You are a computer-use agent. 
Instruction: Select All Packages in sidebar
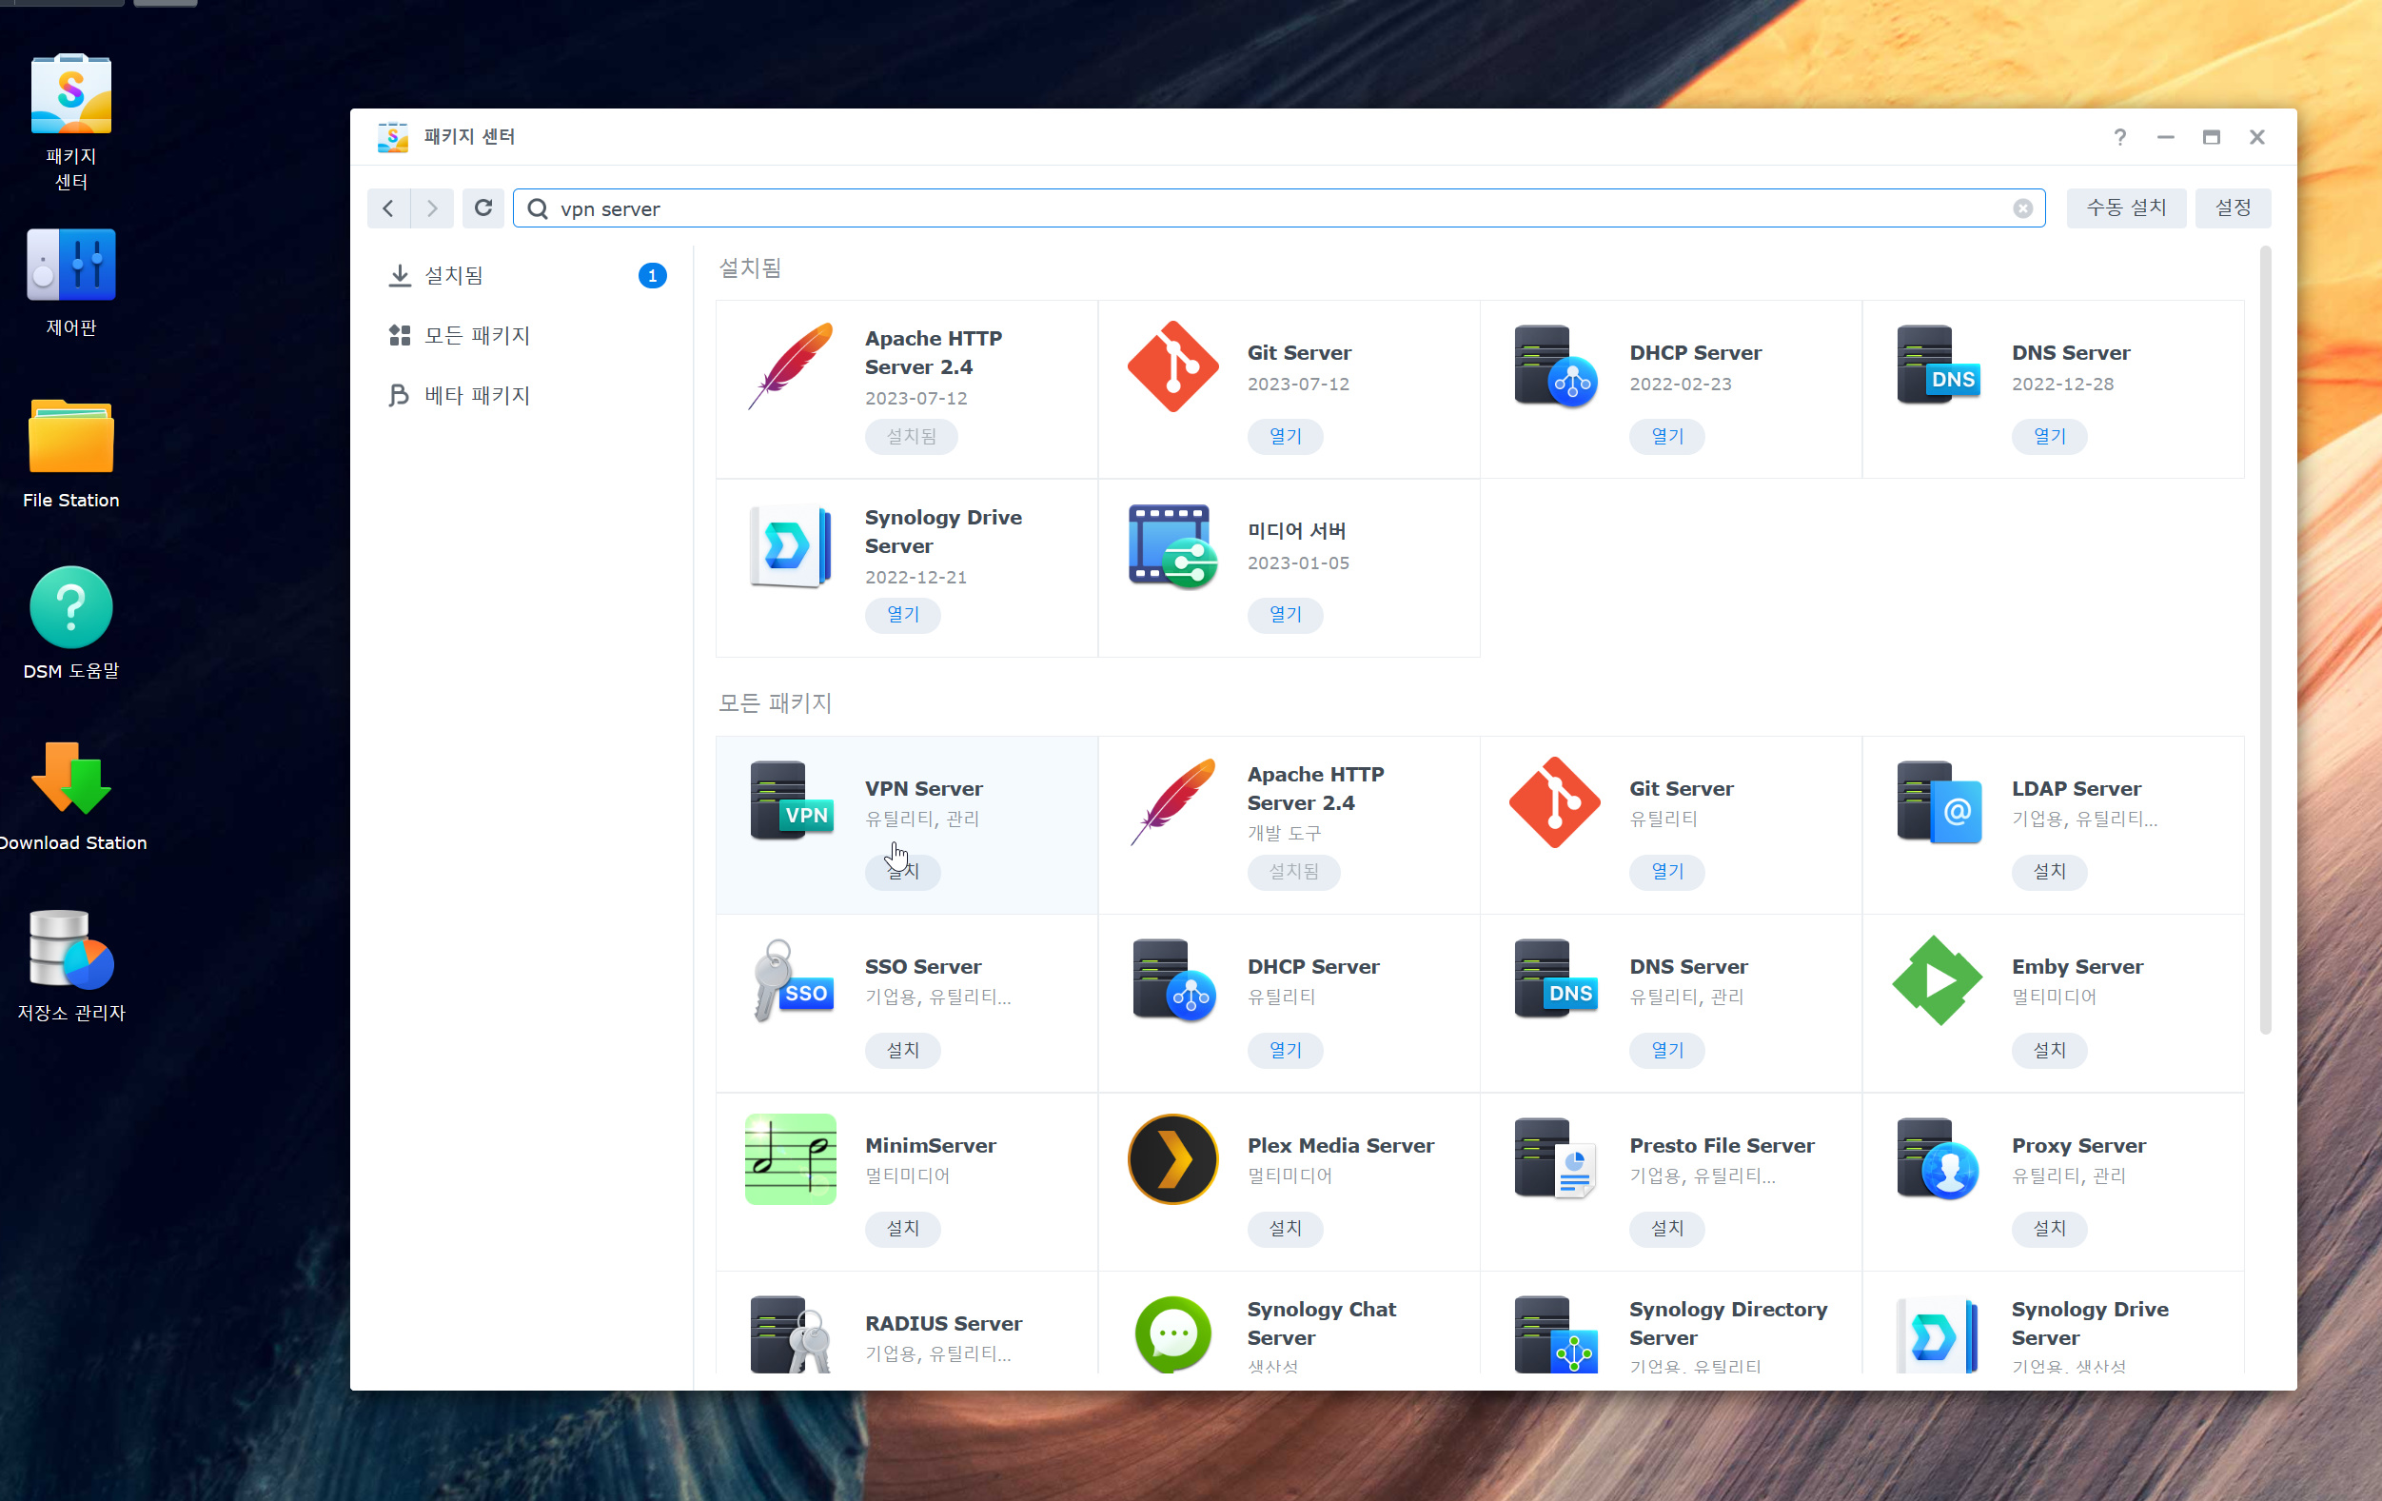tap(477, 335)
